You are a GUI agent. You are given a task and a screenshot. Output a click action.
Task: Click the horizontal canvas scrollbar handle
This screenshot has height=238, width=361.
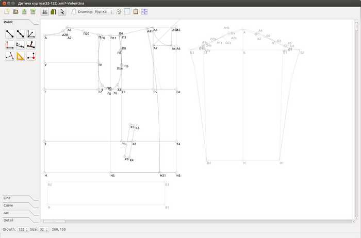54,222
